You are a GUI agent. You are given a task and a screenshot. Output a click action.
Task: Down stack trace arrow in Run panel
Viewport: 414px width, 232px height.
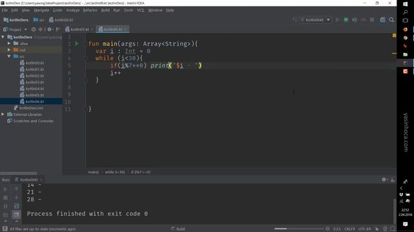[16, 198]
